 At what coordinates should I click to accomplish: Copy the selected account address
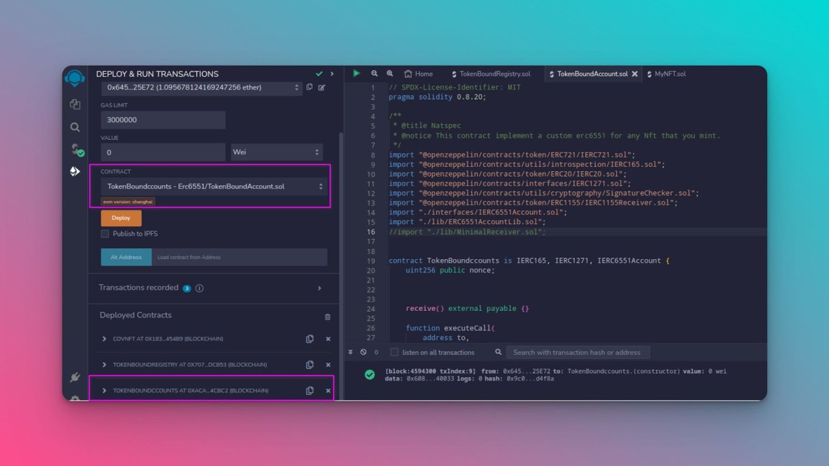pyautogui.click(x=310, y=87)
